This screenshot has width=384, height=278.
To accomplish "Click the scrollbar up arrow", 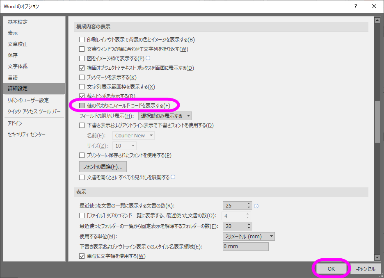I will point(377,21).
